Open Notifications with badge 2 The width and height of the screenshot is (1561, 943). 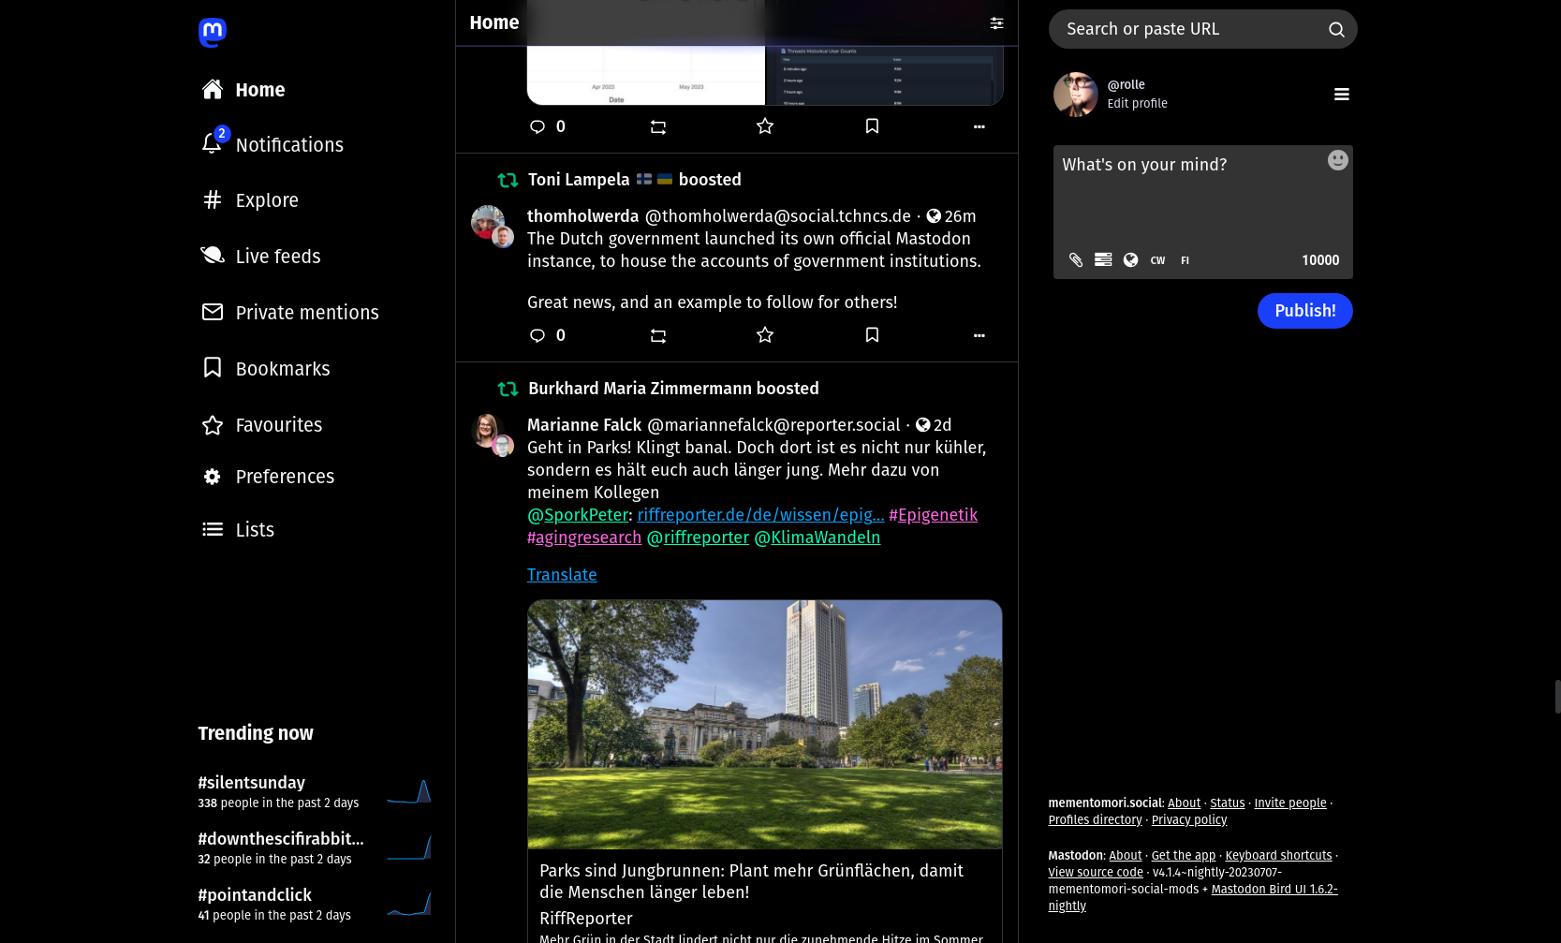pyautogui.click(x=272, y=145)
